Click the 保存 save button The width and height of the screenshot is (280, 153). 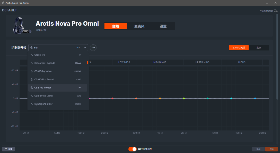(272, 149)
